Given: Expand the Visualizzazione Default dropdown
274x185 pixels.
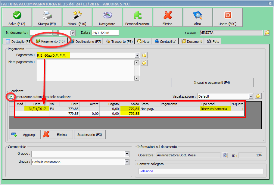Looking at the screenshot, I should pyautogui.click(x=251, y=96).
